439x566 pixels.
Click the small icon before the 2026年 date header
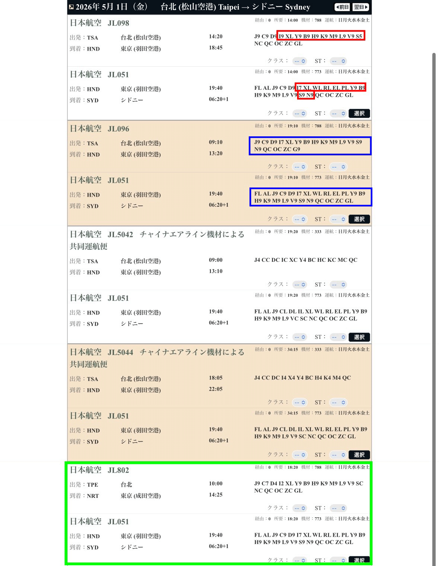(x=71, y=7)
